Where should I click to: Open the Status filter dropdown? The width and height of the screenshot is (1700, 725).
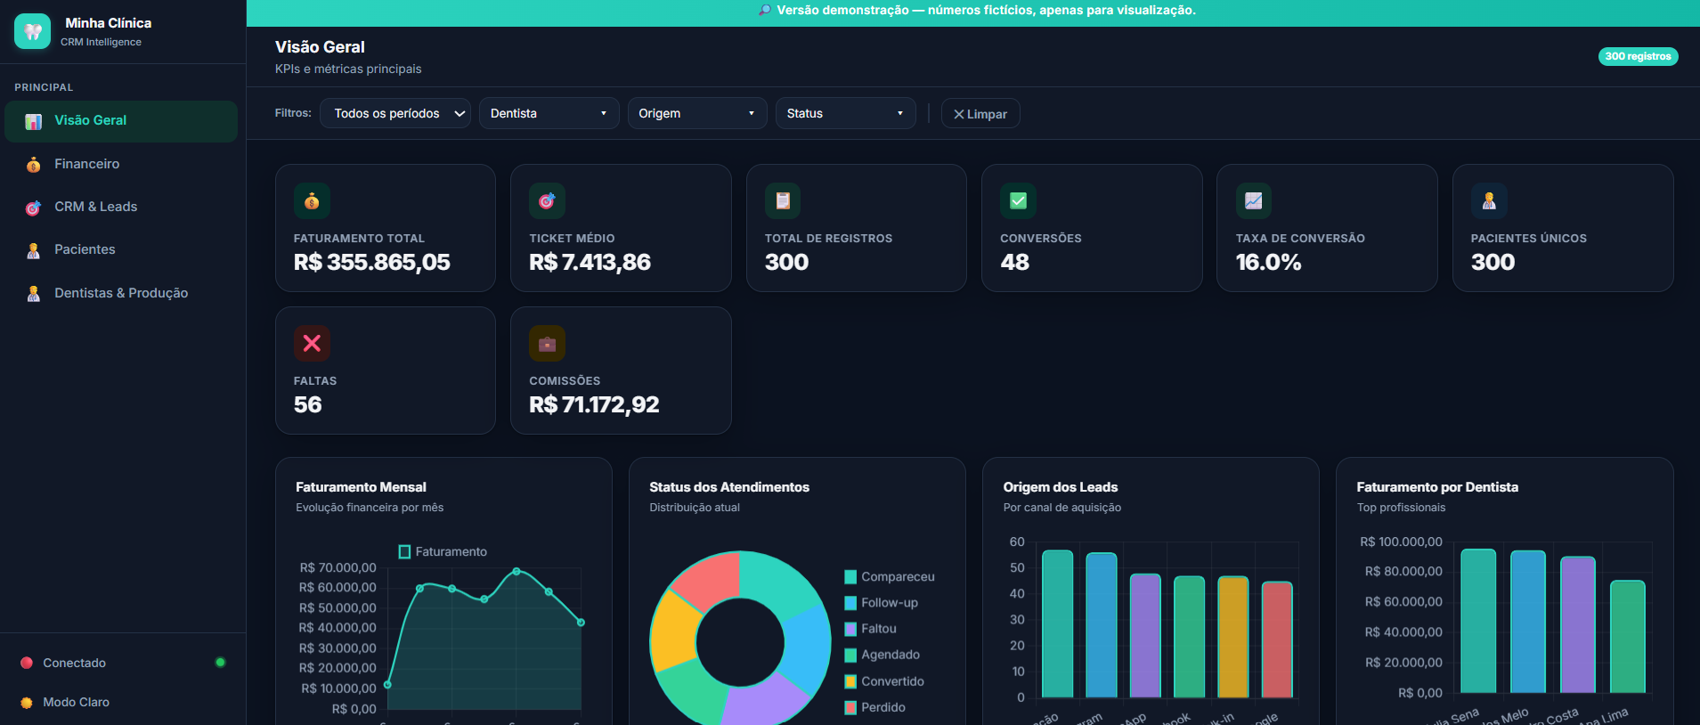pyautogui.click(x=845, y=113)
